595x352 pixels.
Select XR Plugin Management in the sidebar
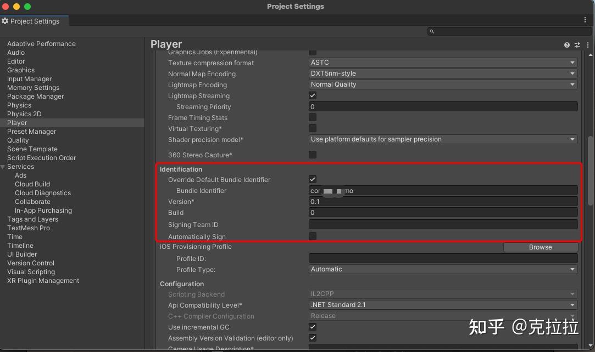[x=43, y=280]
